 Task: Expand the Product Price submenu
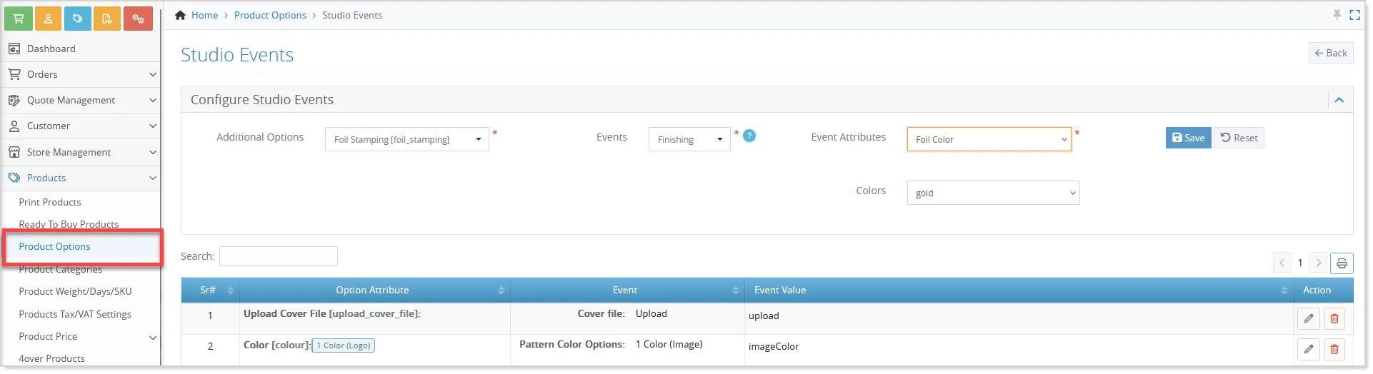(x=81, y=336)
